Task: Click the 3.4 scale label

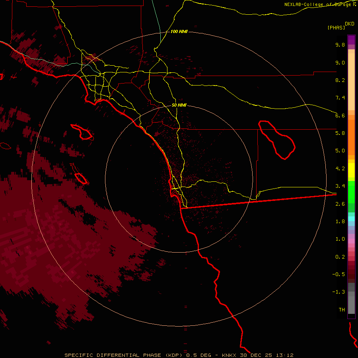Action: 340,186
